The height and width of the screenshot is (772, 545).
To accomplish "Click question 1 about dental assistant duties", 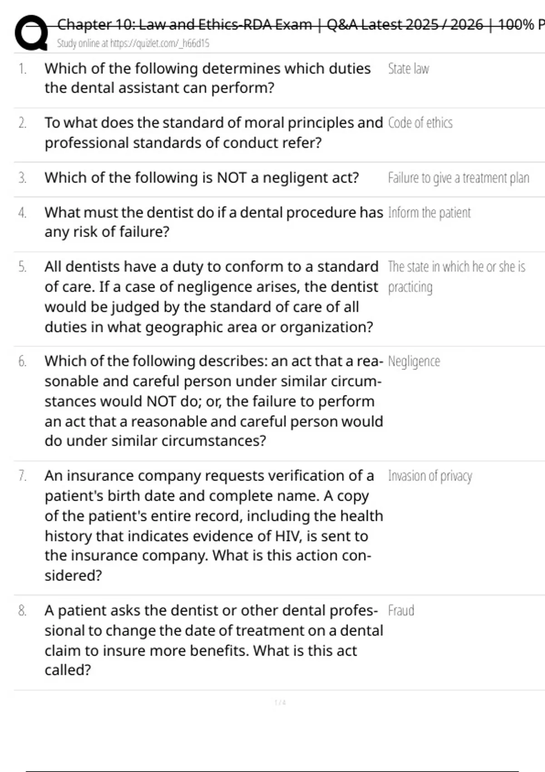I will pos(207,78).
